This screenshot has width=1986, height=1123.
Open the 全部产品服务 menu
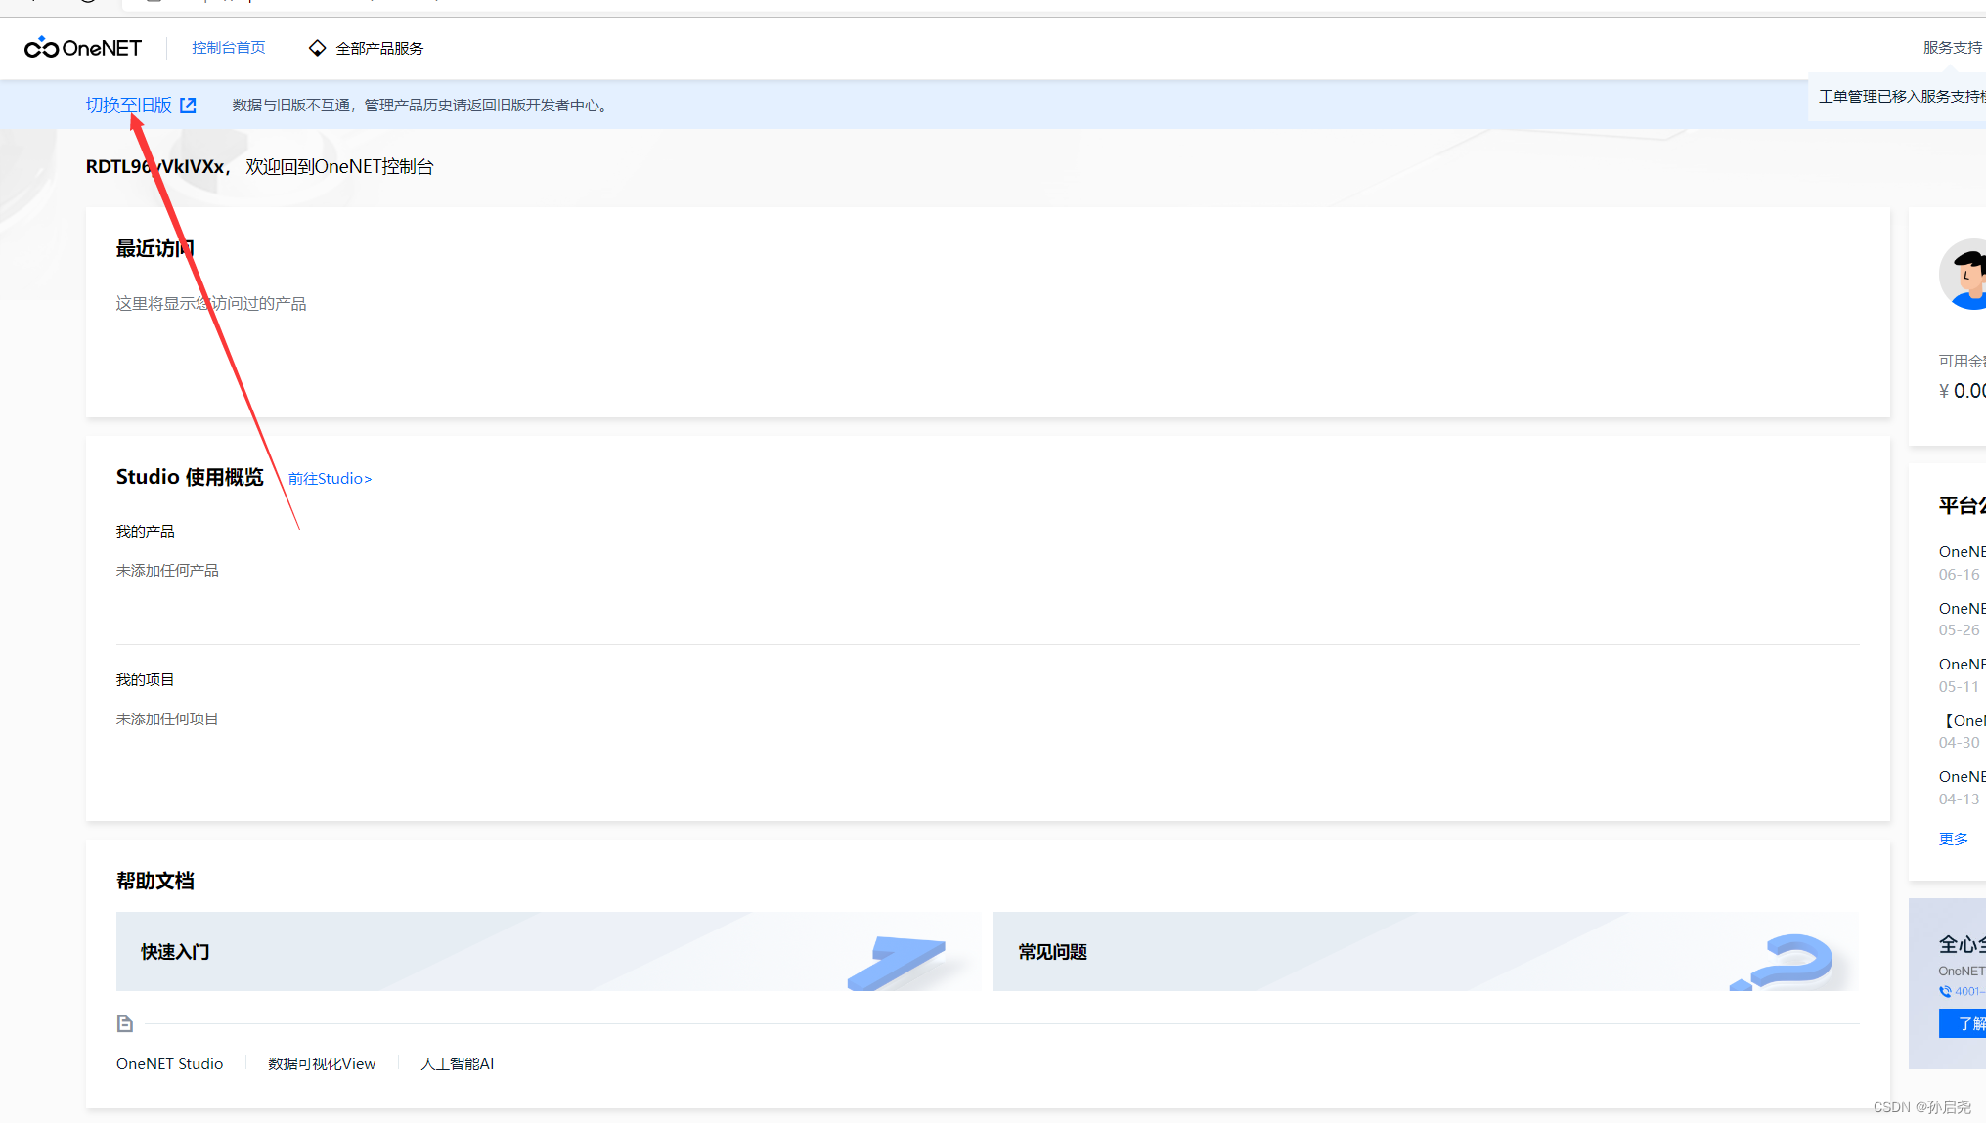[379, 48]
